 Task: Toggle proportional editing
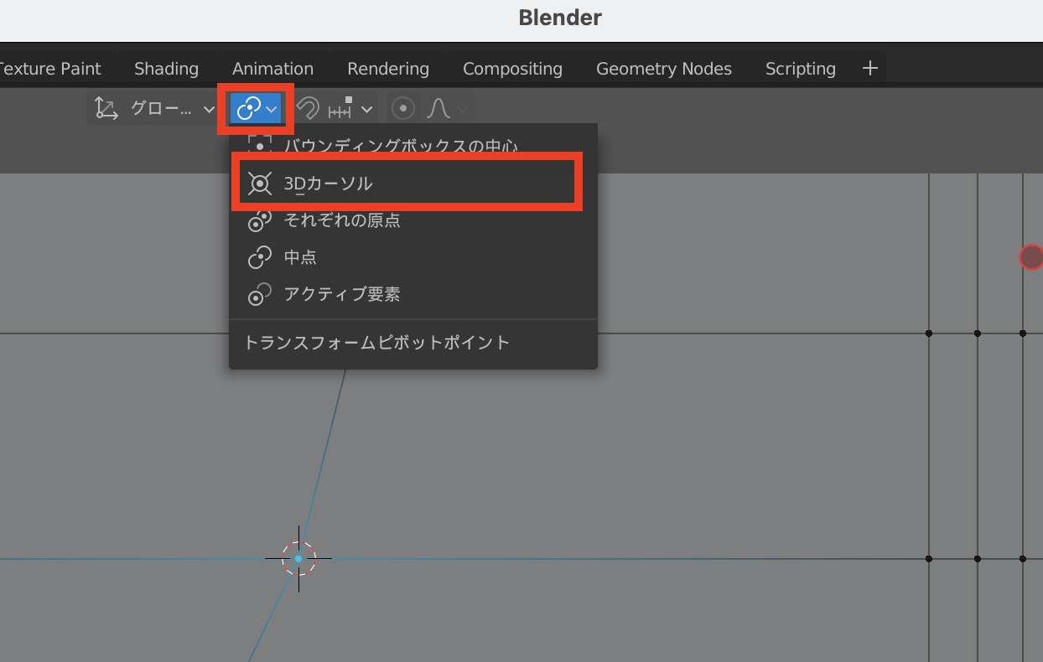click(x=403, y=109)
